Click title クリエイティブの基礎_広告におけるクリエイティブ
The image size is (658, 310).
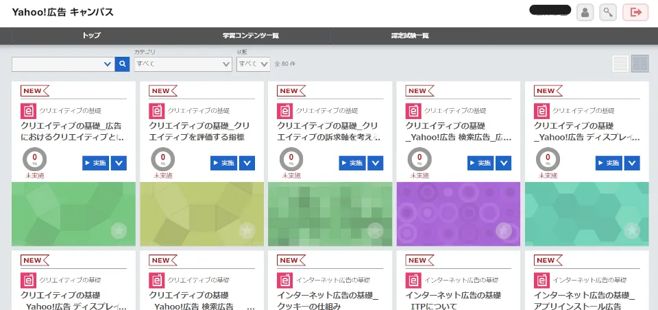coord(72,131)
